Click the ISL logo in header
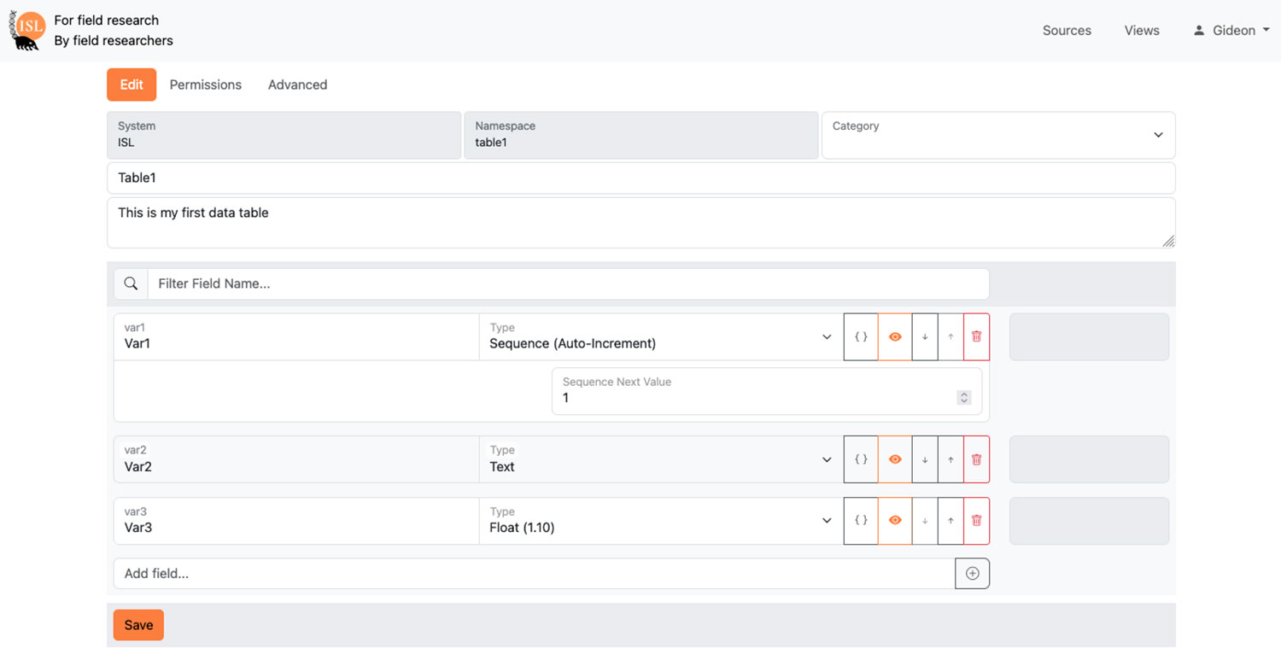 pyautogui.click(x=28, y=30)
